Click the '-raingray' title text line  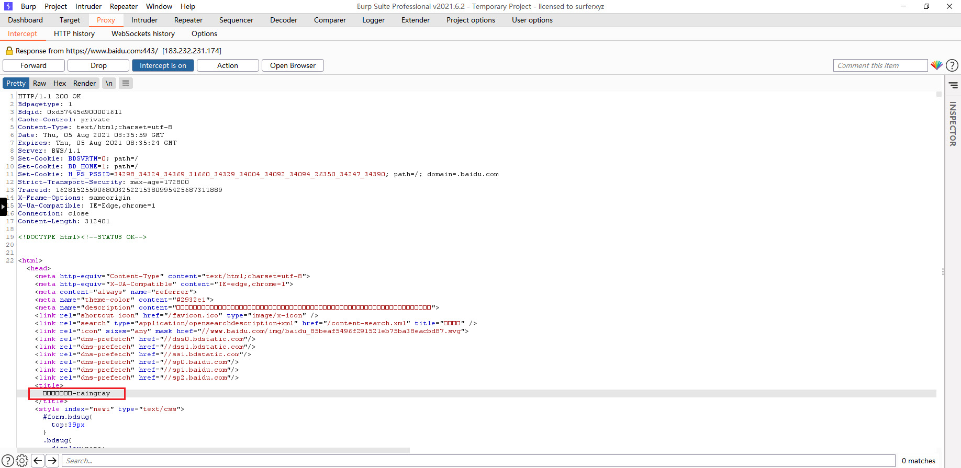76,393
